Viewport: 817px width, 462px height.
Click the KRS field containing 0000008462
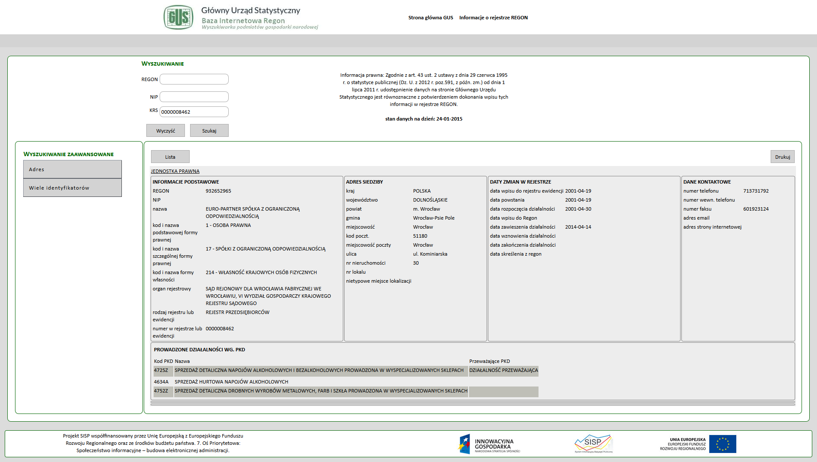point(194,112)
